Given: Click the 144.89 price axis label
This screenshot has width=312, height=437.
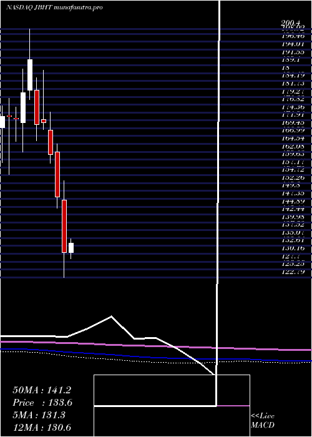Looking at the screenshot, I should pos(293,201).
